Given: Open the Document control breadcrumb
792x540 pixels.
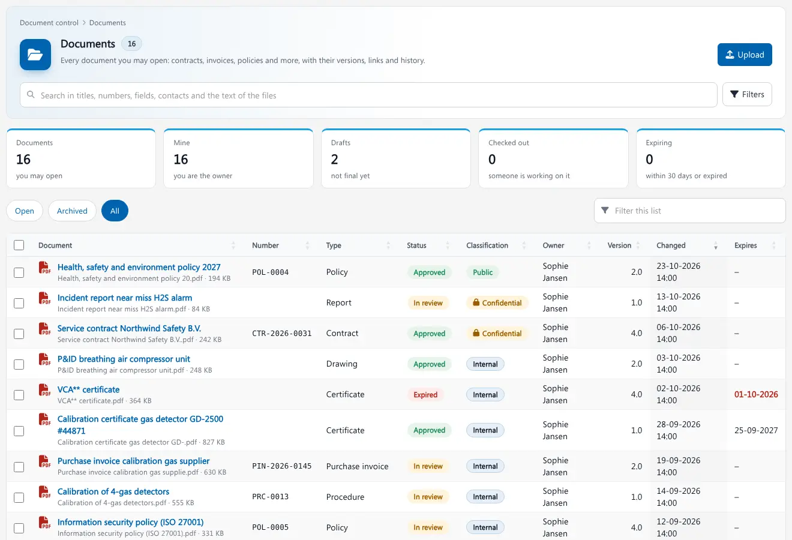Looking at the screenshot, I should (49, 23).
